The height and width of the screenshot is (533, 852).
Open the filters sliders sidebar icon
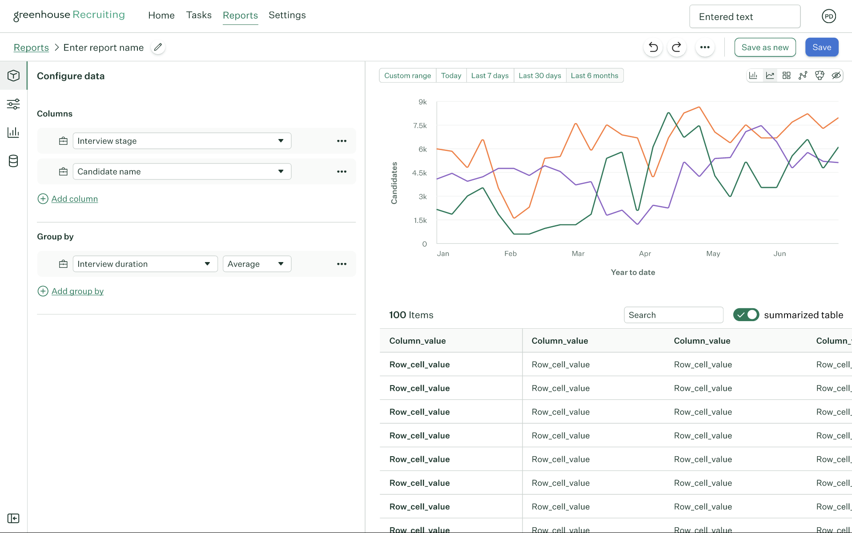coord(13,104)
